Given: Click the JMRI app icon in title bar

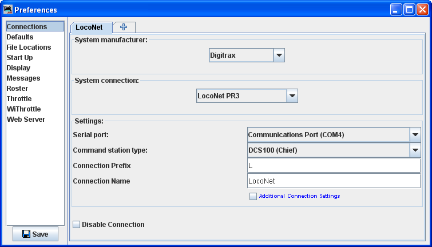Looking at the screenshot, I should coord(7,9).
